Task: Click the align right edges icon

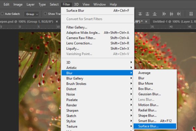Action: 179,14
